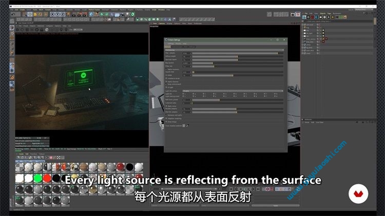Switch to Post tab in Octane Settings

click(185, 47)
